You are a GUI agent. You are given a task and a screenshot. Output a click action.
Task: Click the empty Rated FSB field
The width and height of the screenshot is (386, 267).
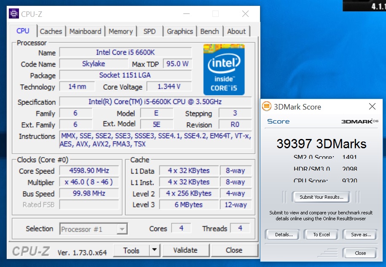89,205
